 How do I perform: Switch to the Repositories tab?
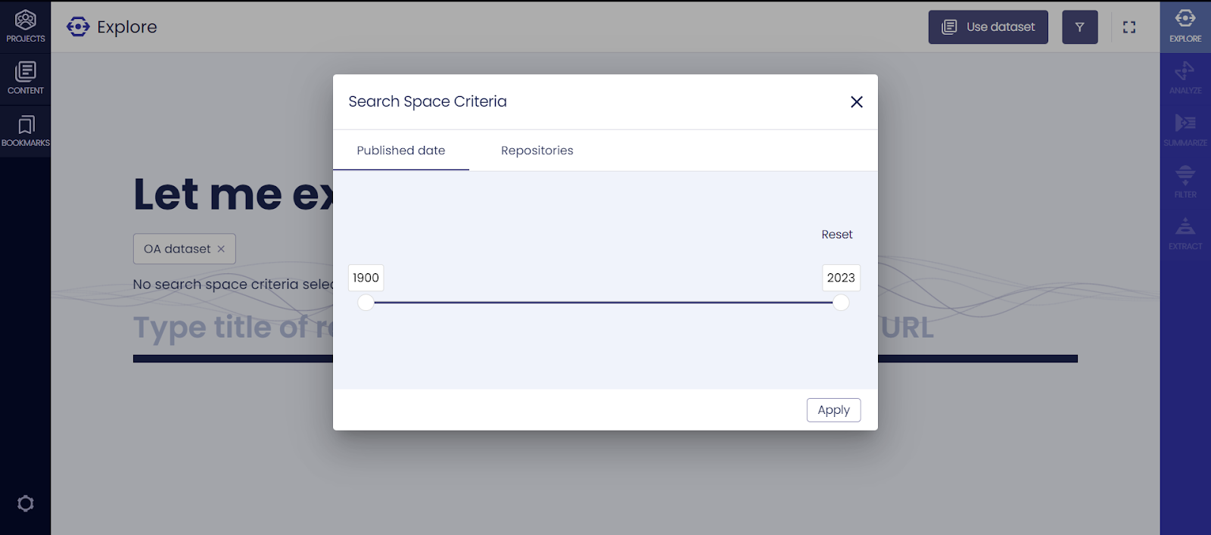click(537, 151)
